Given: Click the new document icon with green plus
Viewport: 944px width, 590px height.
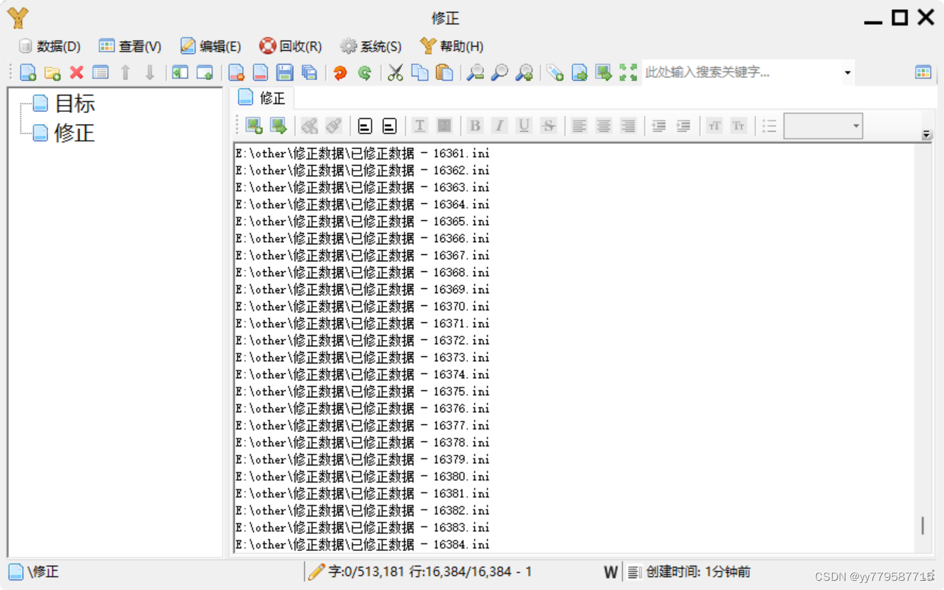Looking at the screenshot, I should pos(28,72).
